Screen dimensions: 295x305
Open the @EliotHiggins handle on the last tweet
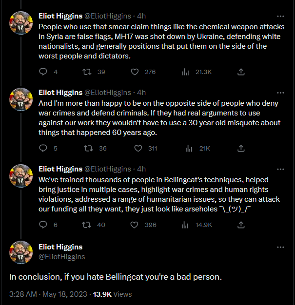pos(61,256)
